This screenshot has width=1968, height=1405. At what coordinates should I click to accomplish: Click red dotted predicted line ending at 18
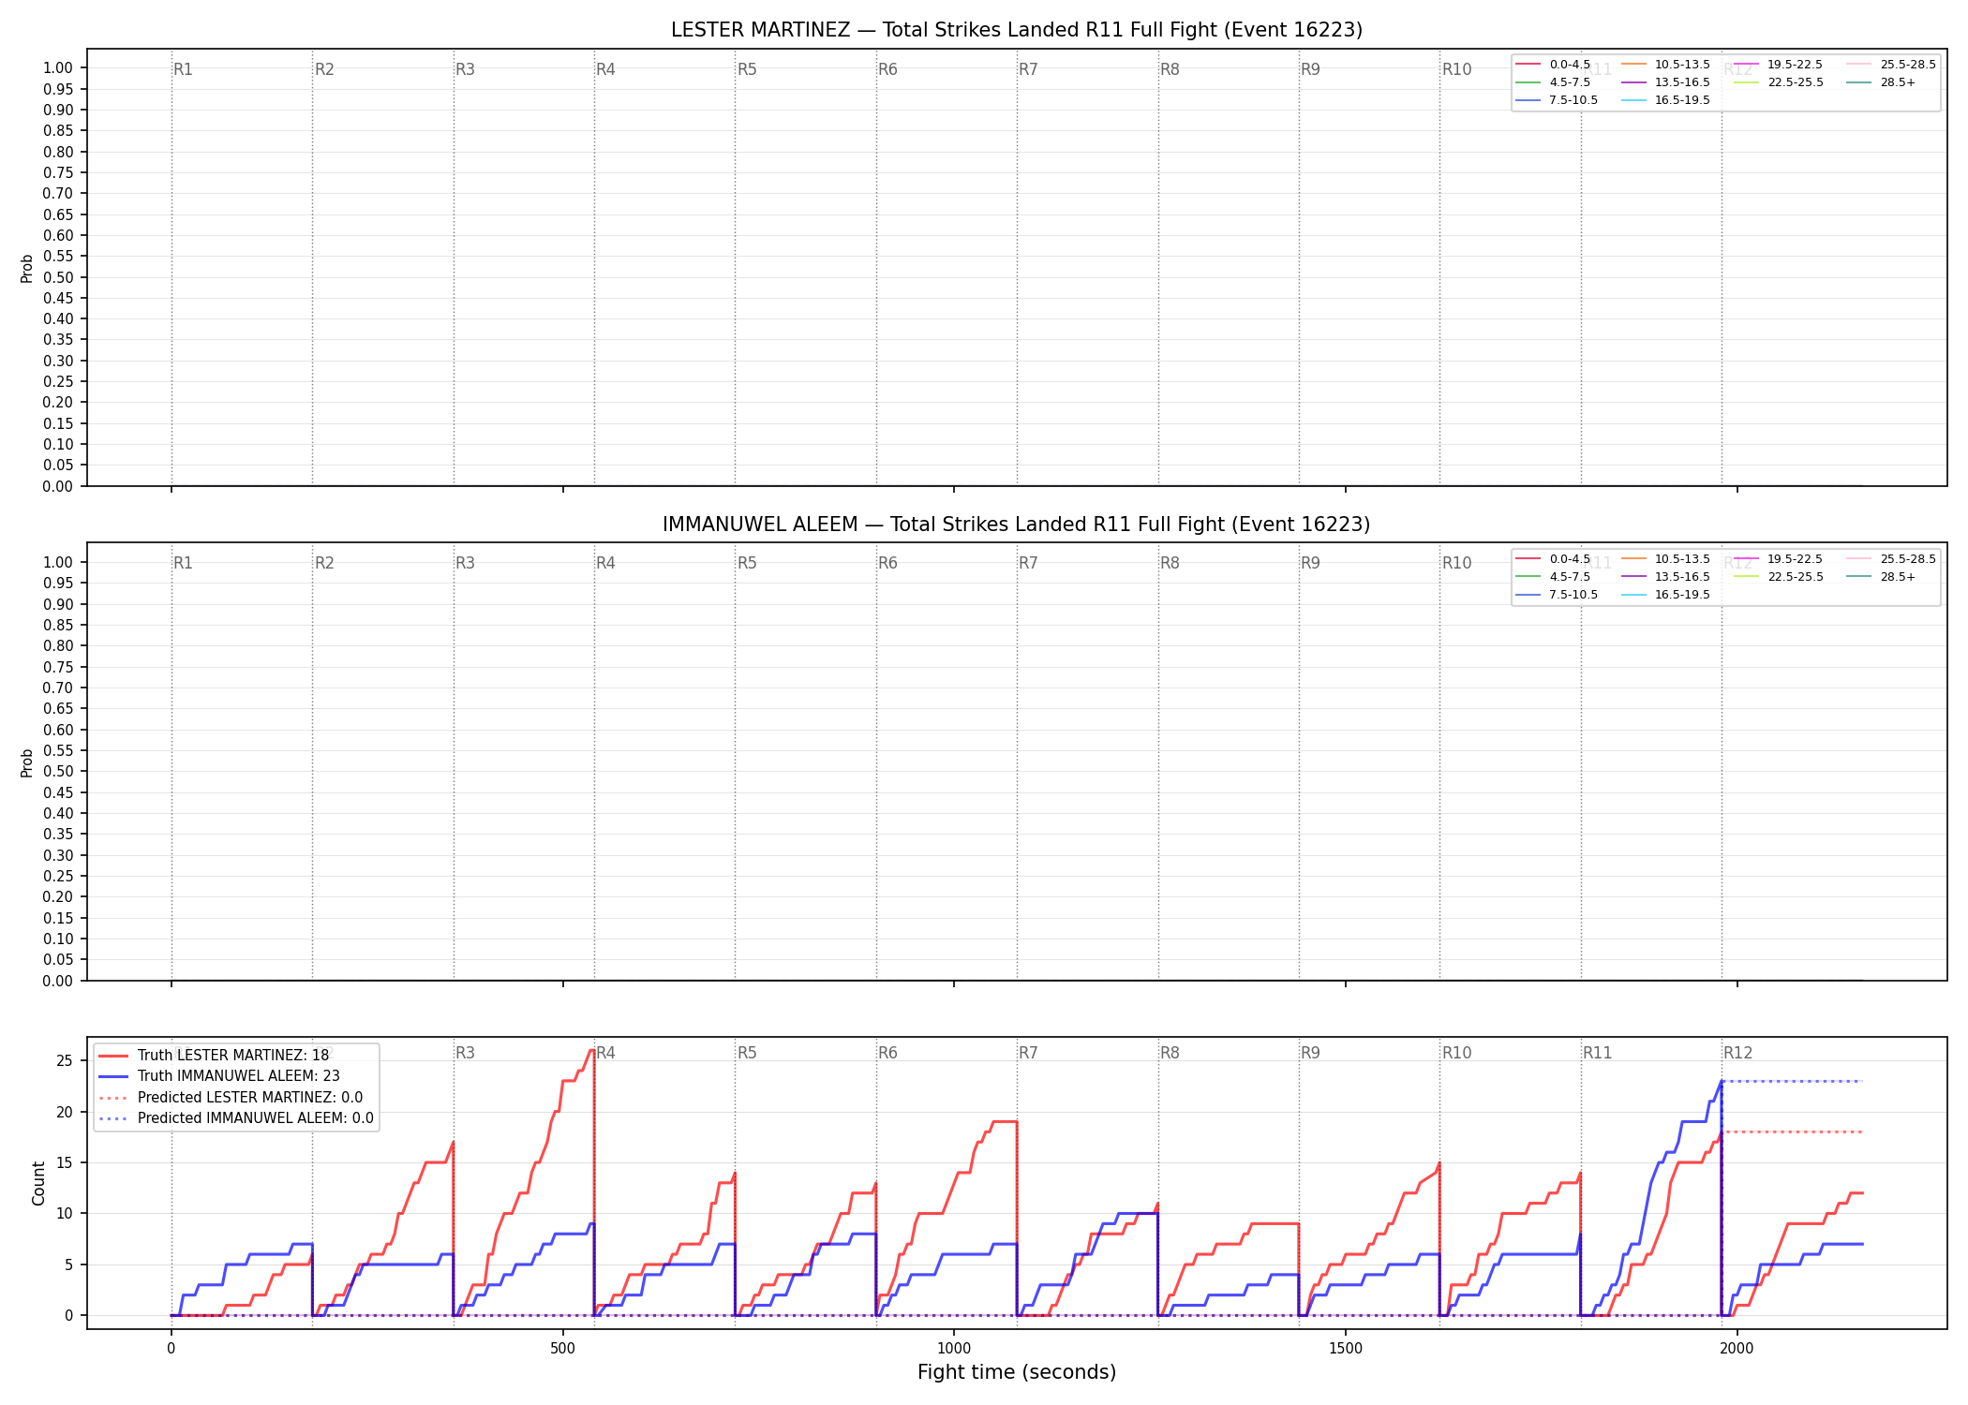point(1792,1131)
